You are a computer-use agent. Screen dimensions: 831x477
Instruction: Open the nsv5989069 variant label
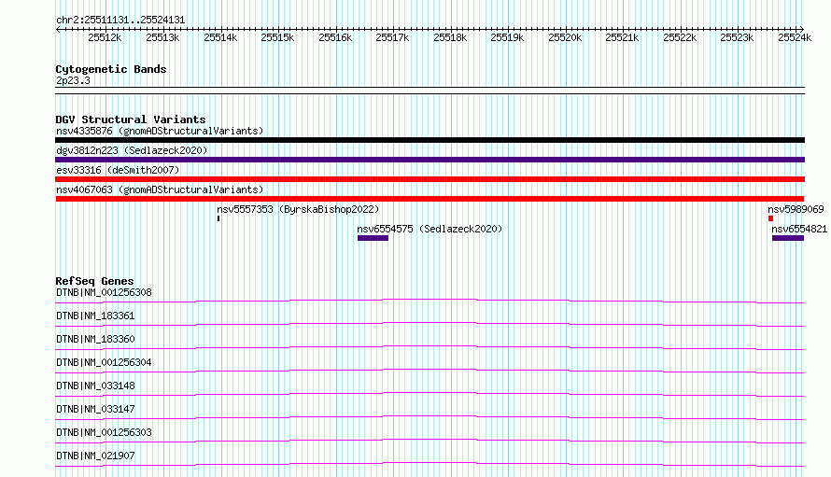click(x=796, y=209)
